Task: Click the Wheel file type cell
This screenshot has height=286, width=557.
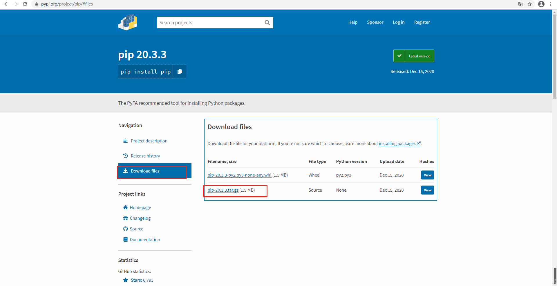Action: tap(314, 175)
